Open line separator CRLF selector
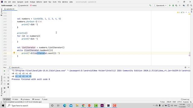Screen dimensions: 193x108 tap(174, 102)
